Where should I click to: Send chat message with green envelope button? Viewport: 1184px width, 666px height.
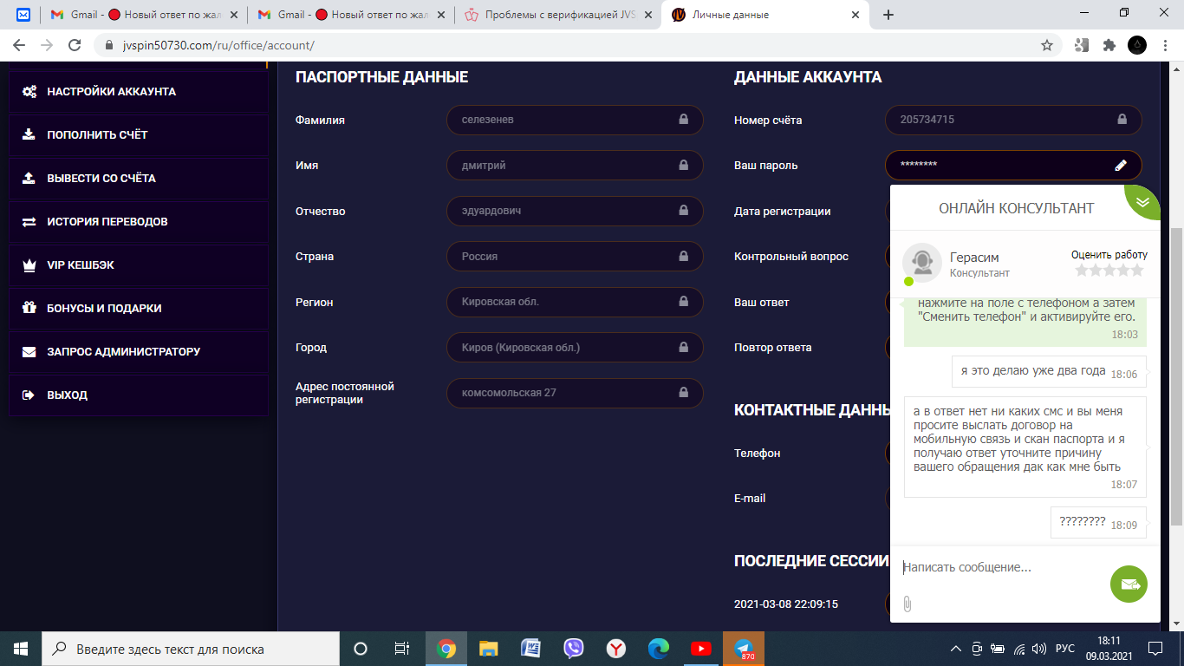tap(1129, 584)
